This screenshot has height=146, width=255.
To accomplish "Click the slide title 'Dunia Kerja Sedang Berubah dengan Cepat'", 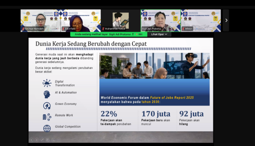I will (x=91, y=44).
